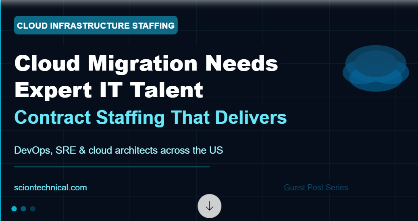Click the word Migration in the headline
Viewport: 418px width, 221px height.
(x=143, y=63)
